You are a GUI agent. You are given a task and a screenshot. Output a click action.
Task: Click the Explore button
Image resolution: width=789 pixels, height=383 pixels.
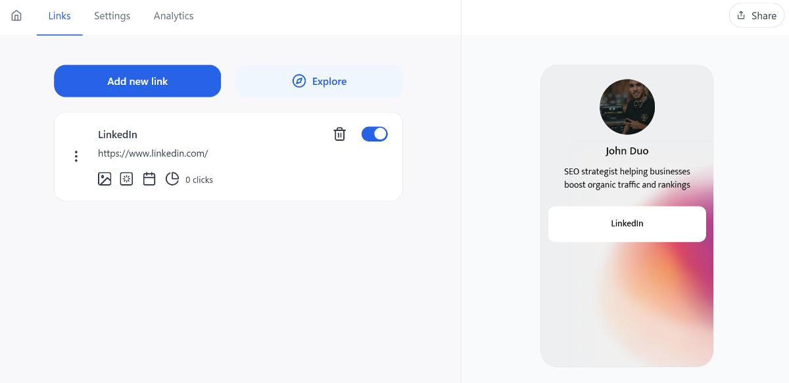click(319, 82)
